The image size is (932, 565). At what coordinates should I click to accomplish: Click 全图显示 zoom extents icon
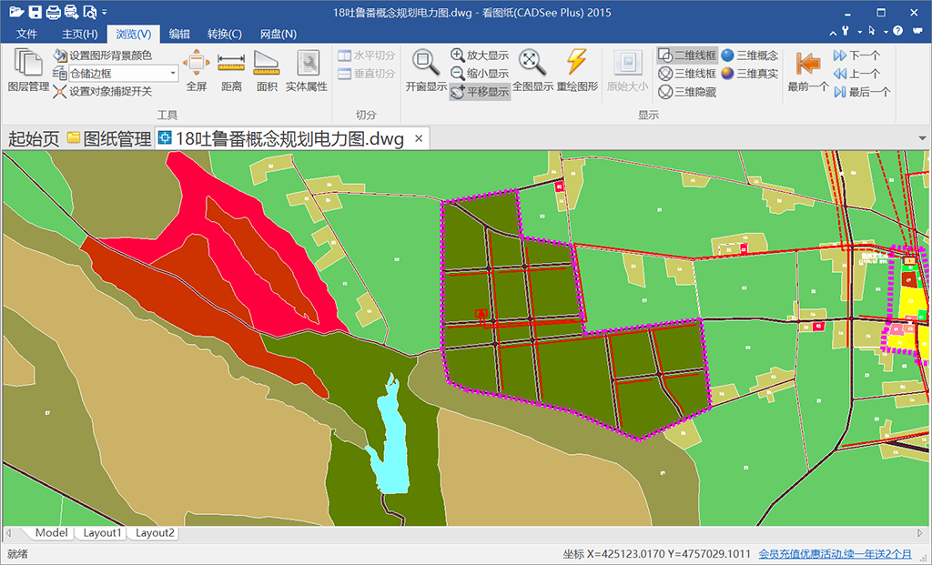532,69
